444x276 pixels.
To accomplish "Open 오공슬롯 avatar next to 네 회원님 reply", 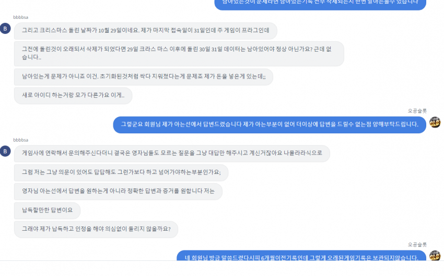I will [435, 256].
